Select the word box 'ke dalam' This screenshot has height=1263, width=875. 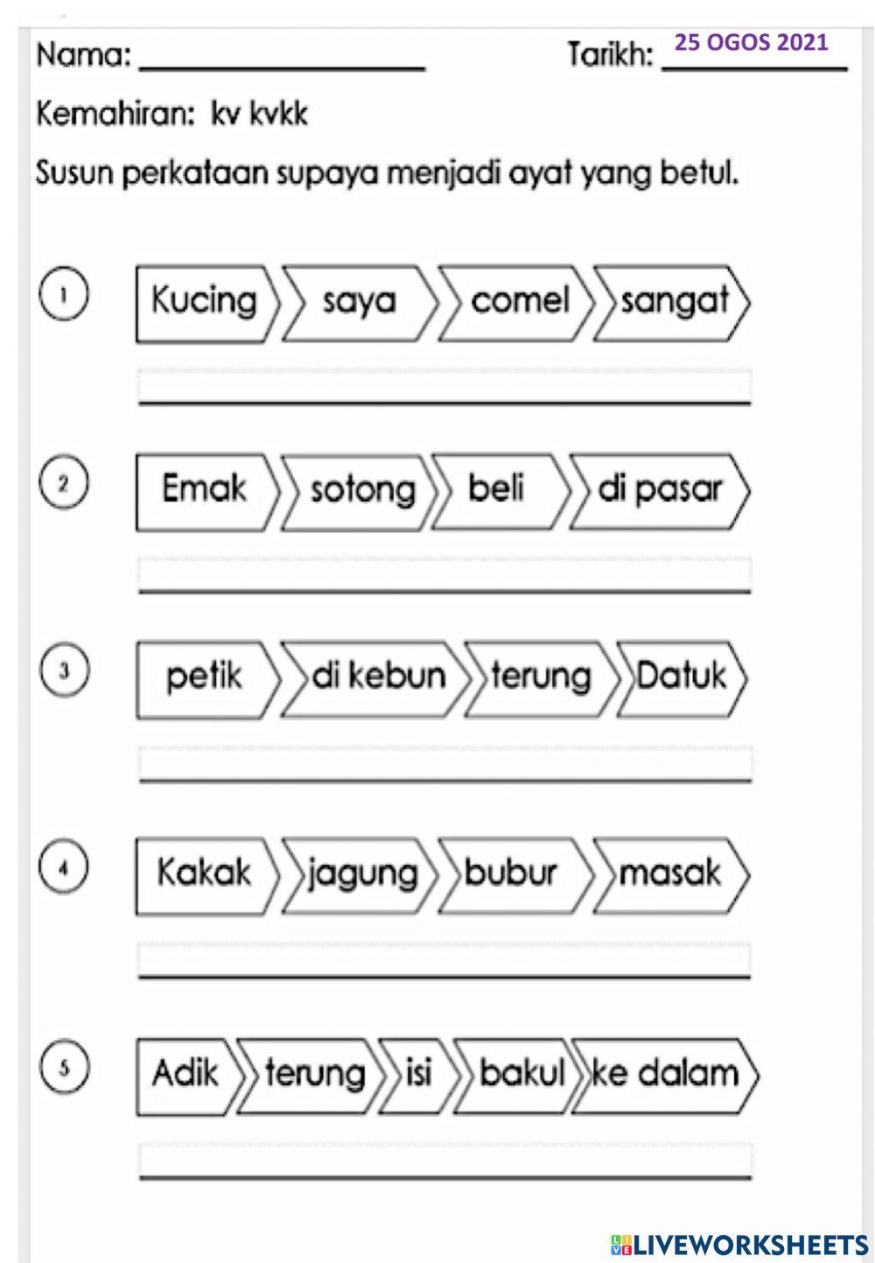665,1074
